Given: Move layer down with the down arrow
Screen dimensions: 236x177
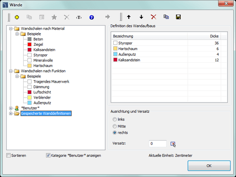Looking at the screenshot, I should 141,17.
